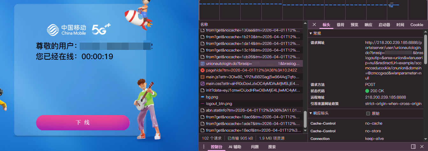The width and height of the screenshot is (428, 151).
Task: Click remote address 218.200.239.185:8888
Action: pyautogui.click(x=386, y=97)
